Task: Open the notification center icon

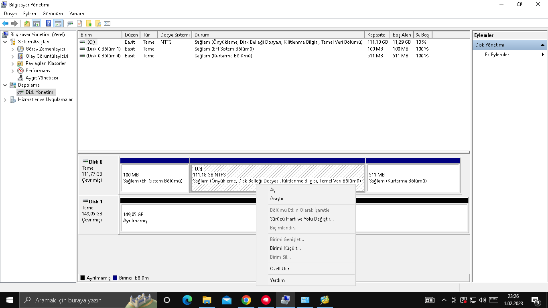Action: pos(536,300)
